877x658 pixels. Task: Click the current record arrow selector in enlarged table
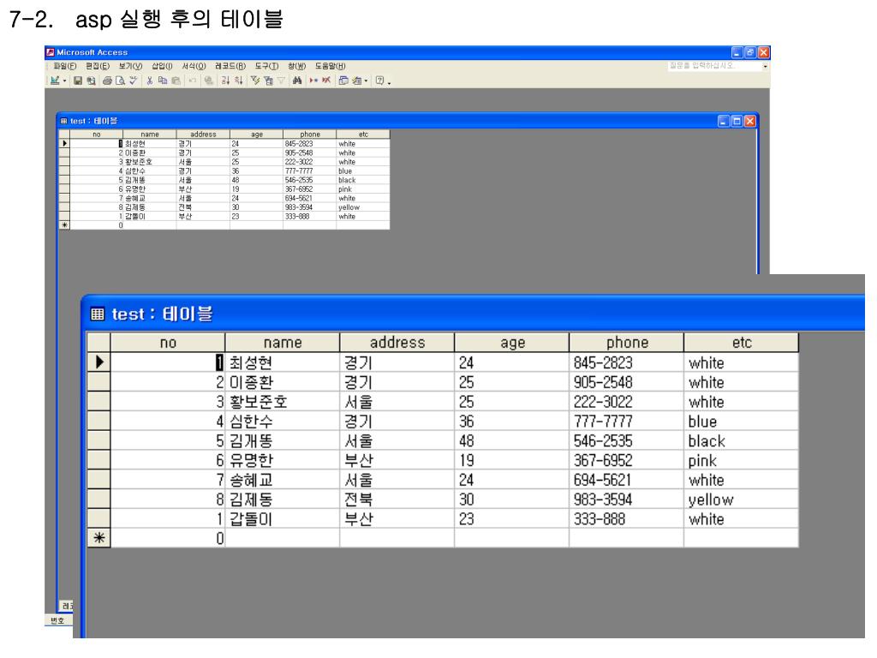pos(99,362)
